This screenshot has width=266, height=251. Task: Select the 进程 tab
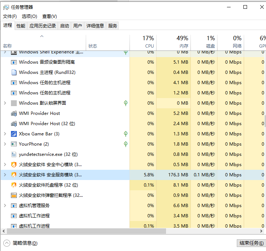point(8,25)
